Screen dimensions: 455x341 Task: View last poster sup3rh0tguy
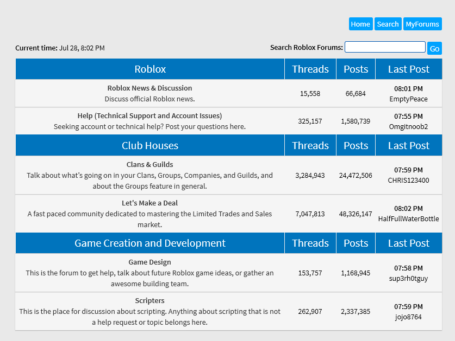[x=409, y=279]
